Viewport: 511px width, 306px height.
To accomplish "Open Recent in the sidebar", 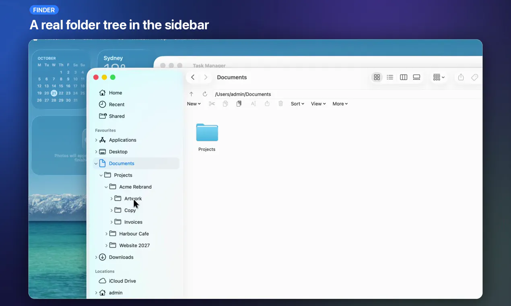I will tap(117, 104).
